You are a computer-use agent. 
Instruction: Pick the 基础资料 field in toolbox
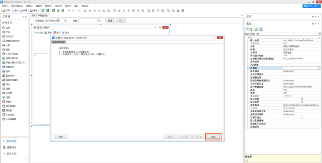8,76
